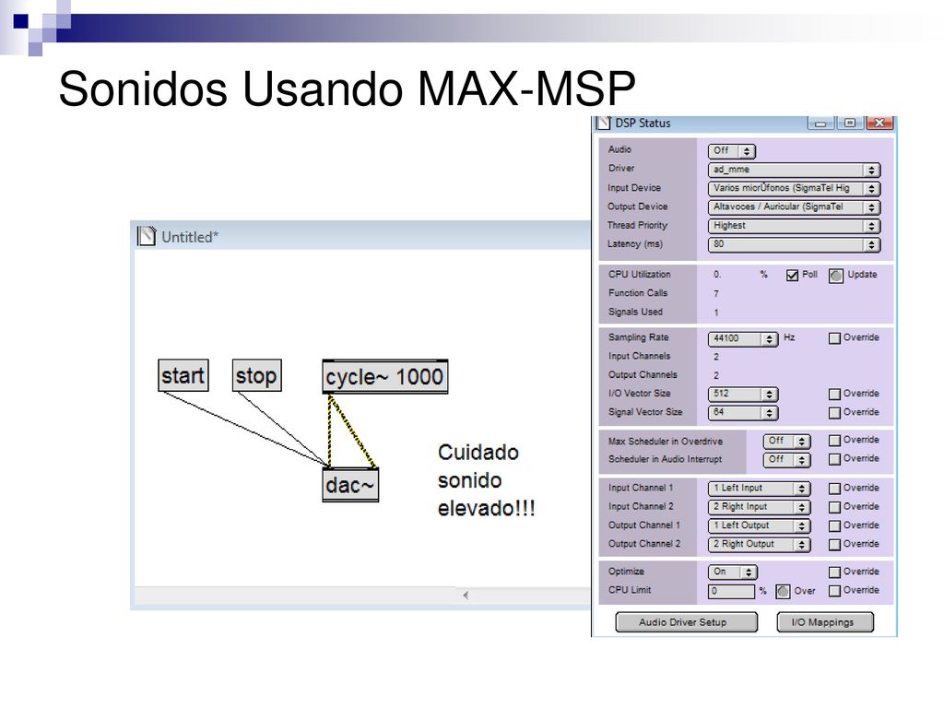Enable Max Scheduler in Overdrive Override checkbox
Screen dimensions: 944x708
coord(834,441)
